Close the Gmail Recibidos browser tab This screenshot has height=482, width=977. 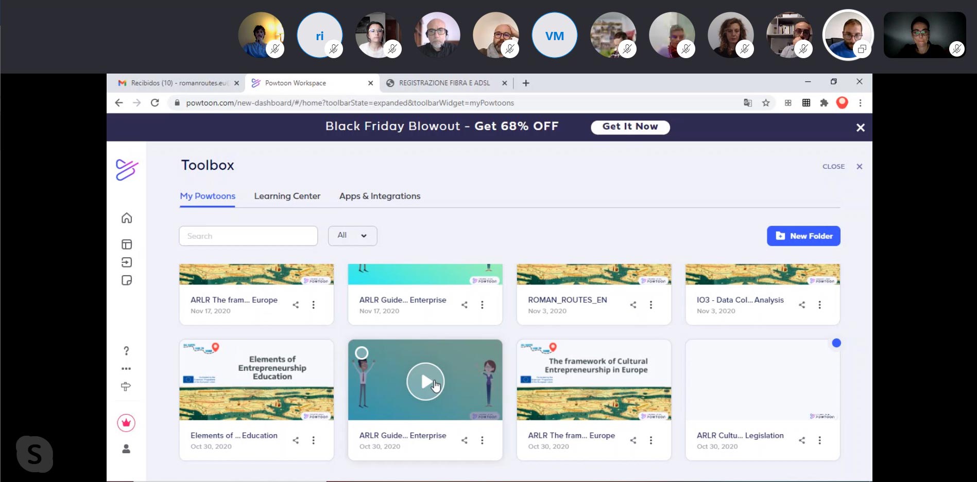(236, 83)
